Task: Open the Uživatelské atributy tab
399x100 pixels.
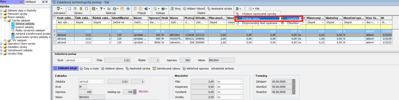Action: pos(222,69)
